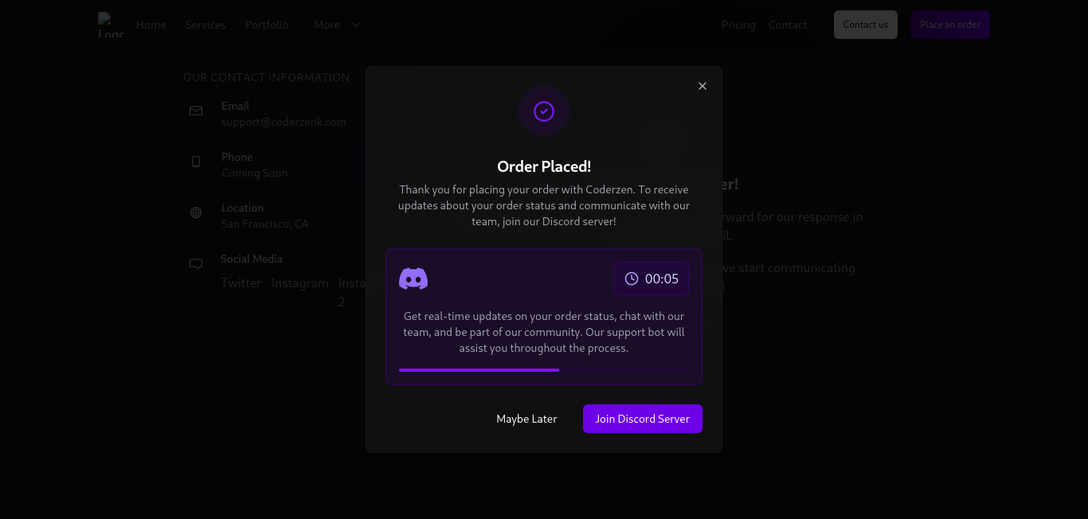Expand the More menu chevron

(356, 25)
